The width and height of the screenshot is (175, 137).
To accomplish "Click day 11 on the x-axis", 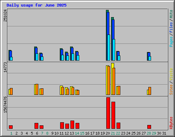I will [62, 133].
